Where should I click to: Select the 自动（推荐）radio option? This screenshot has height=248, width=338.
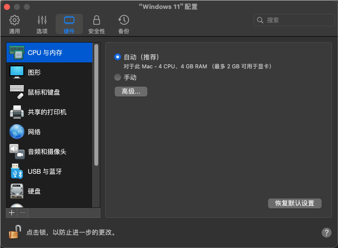pos(118,57)
